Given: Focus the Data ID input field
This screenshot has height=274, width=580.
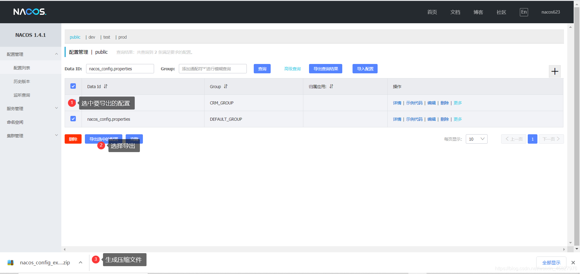Looking at the screenshot, I should tap(120, 69).
